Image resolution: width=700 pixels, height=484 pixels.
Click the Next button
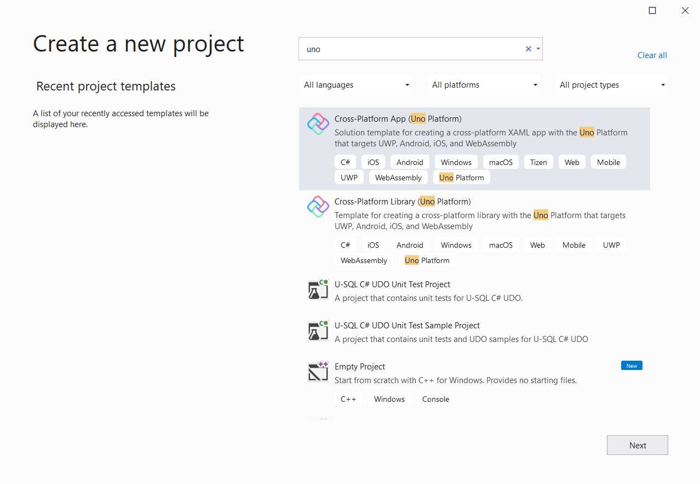pos(637,445)
